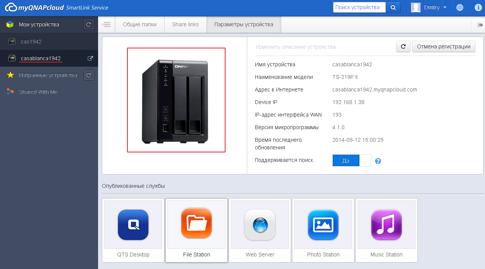Click the exit icon at tab bar end

click(x=480, y=25)
